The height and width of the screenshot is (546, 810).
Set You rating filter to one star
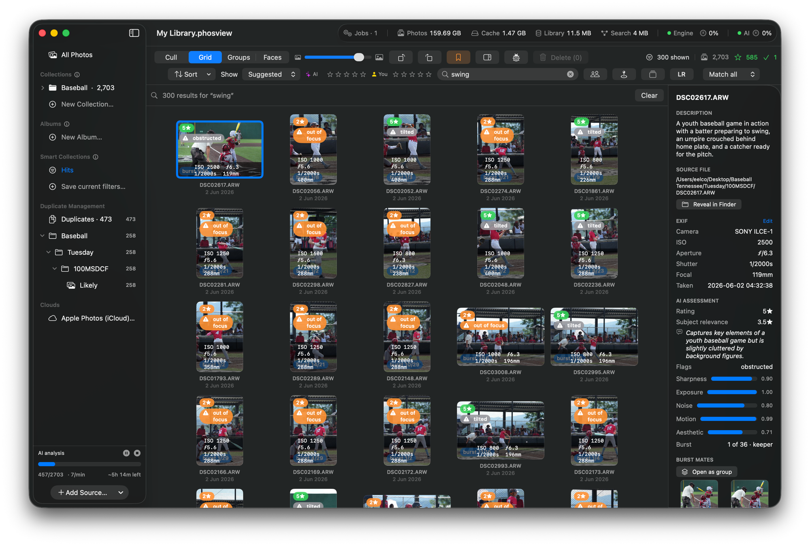pyautogui.click(x=396, y=75)
